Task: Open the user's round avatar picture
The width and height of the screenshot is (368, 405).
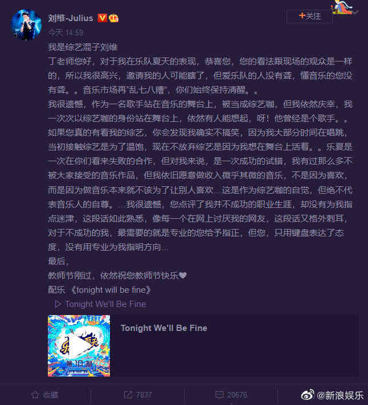Action: click(x=26, y=25)
